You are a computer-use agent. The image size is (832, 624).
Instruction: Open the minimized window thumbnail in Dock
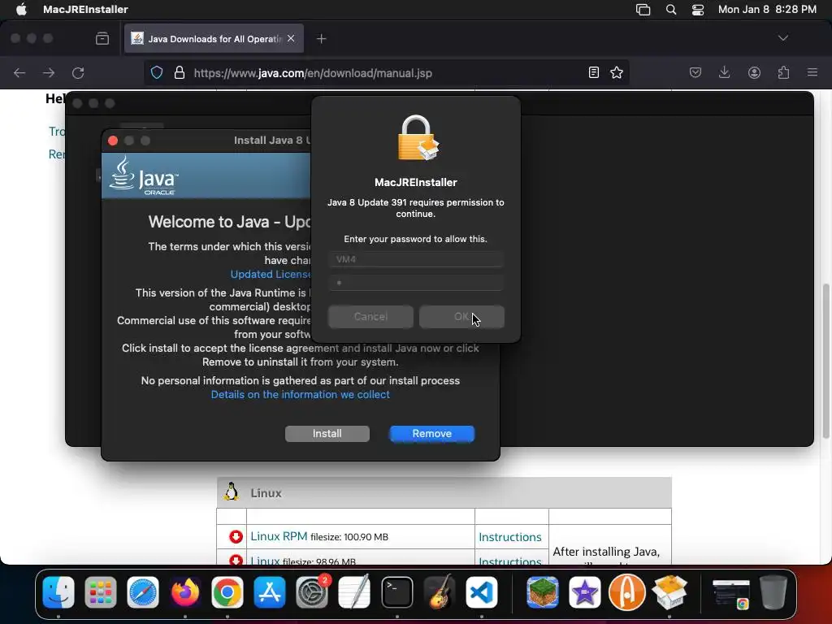(x=730, y=593)
